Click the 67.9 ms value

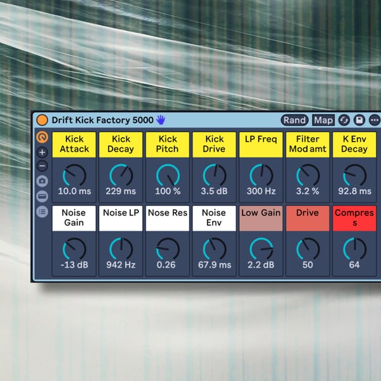pos(215,265)
